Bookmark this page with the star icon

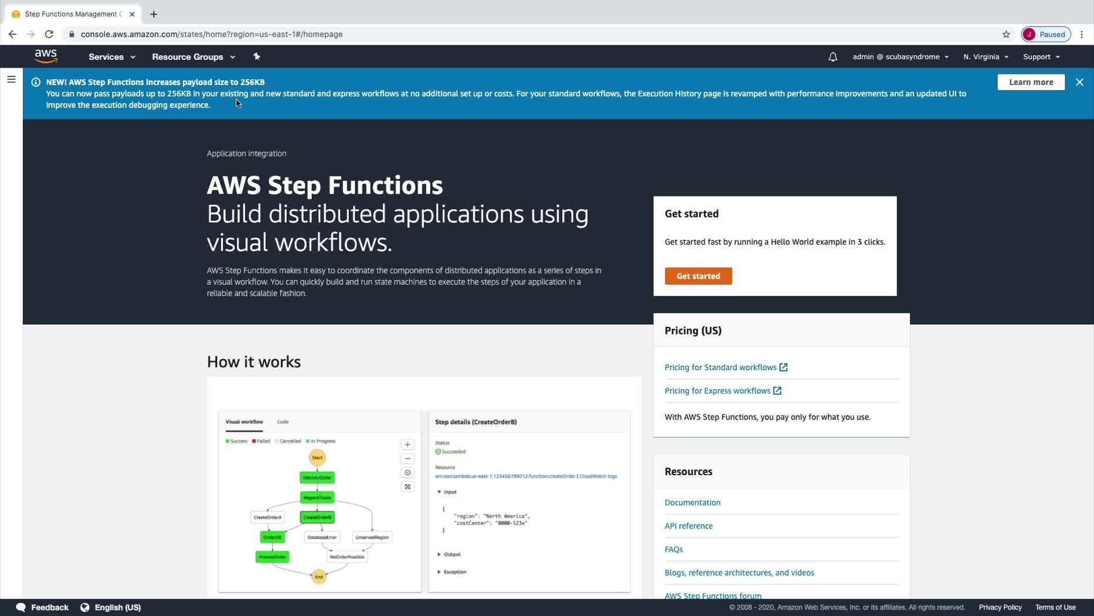tap(1006, 34)
